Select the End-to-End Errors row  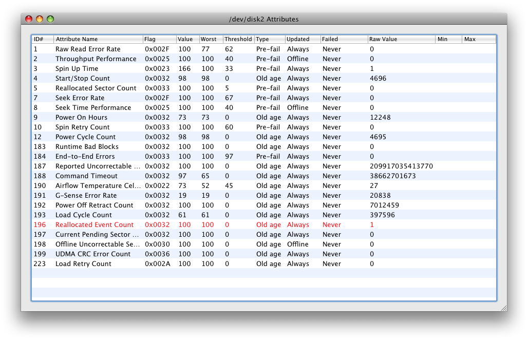pos(264,157)
